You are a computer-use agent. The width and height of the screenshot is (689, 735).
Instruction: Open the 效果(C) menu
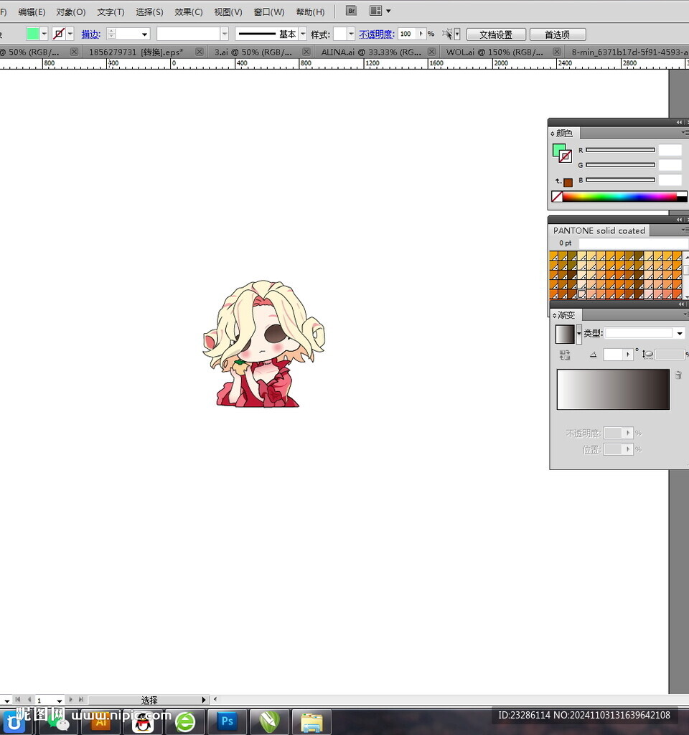(x=189, y=11)
